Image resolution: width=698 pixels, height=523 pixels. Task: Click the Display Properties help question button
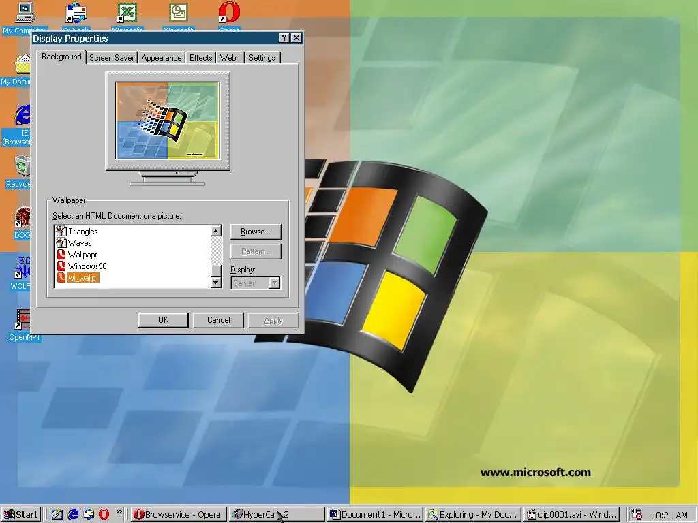[x=284, y=38]
